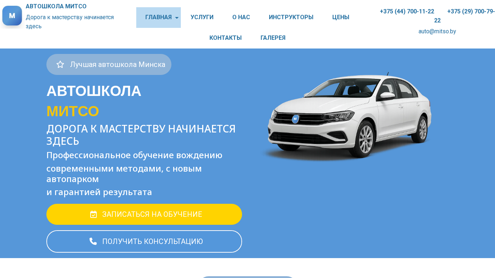This screenshot has height=278, width=495.
Task: Click the M badge on the car grille
Action: pyautogui.click(x=295, y=119)
